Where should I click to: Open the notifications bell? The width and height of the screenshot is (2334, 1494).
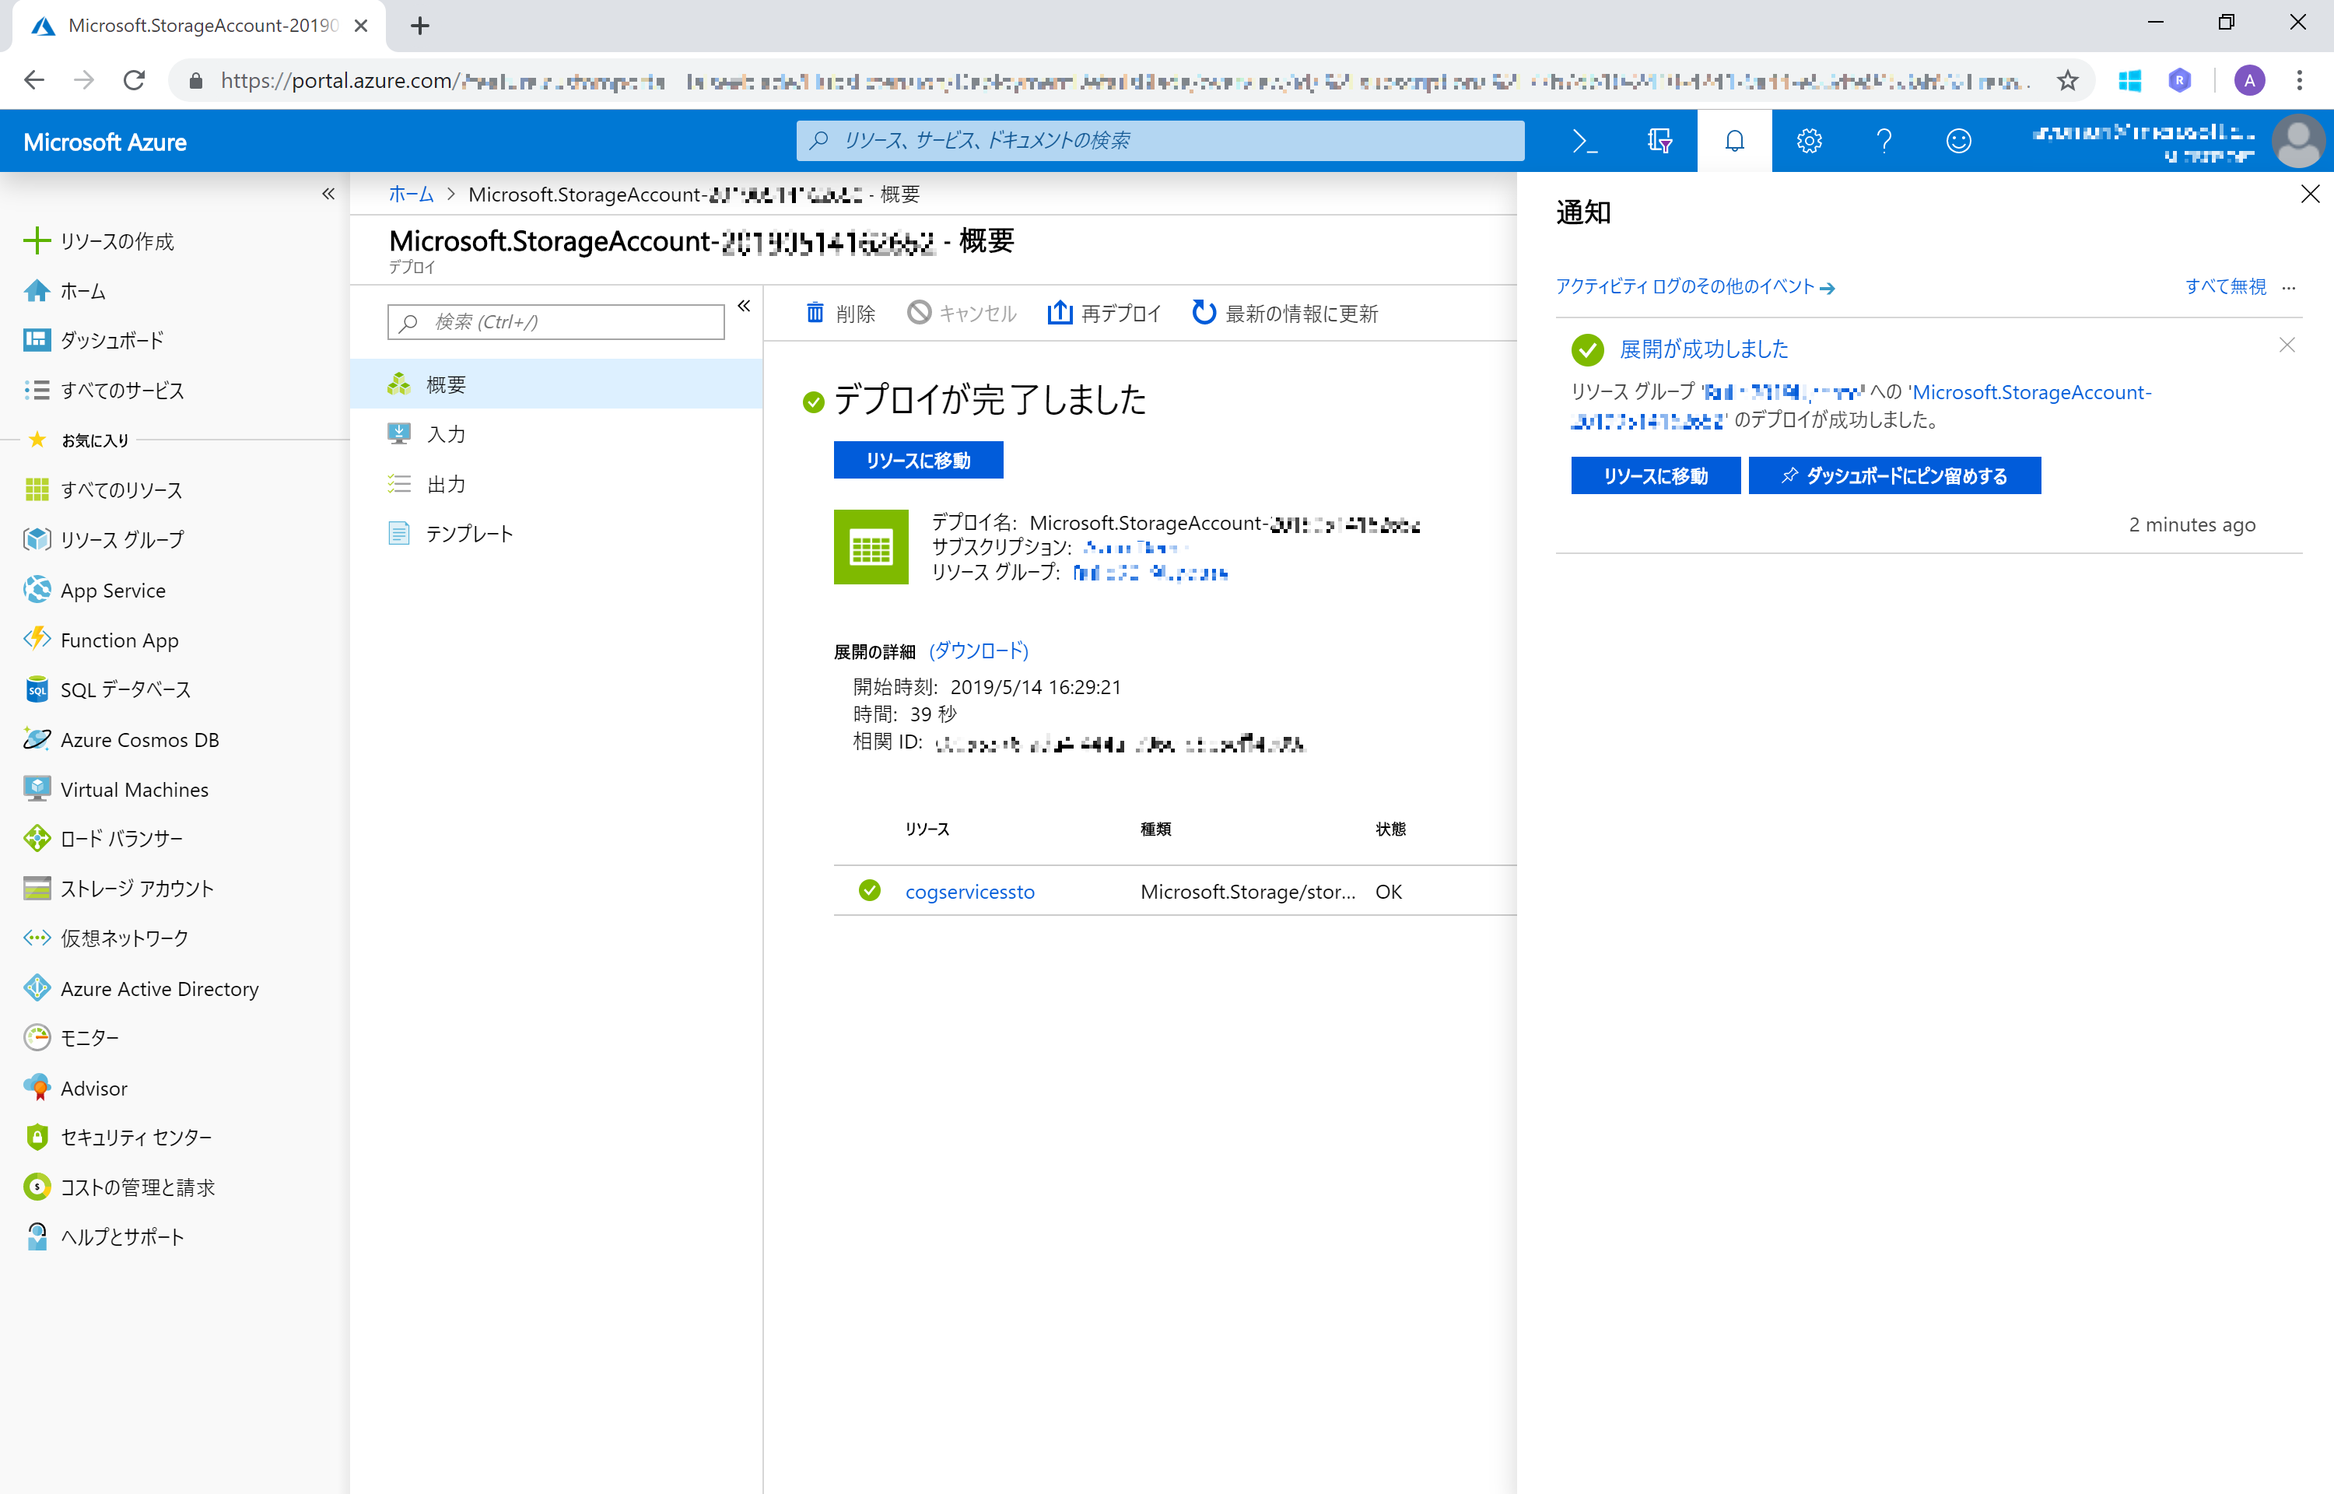[x=1734, y=141]
